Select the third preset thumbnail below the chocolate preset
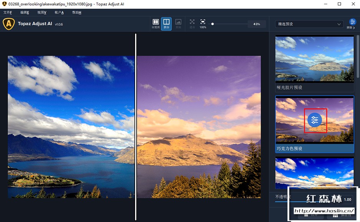 tap(315, 173)
